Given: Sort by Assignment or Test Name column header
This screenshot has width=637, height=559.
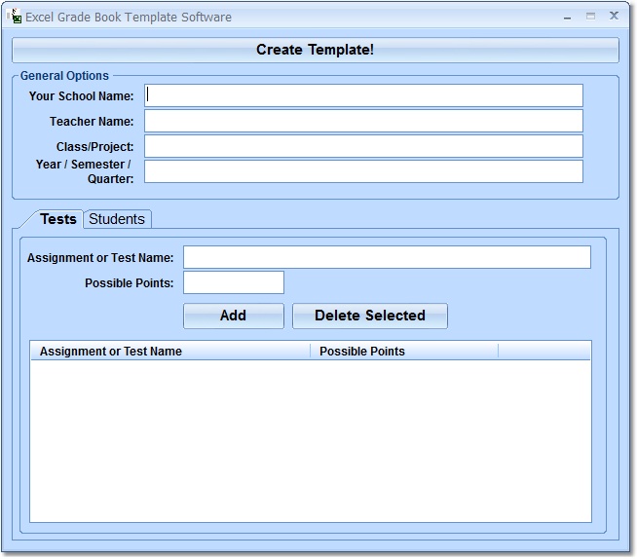Looking at the screenshot, I should pos(170,351).
